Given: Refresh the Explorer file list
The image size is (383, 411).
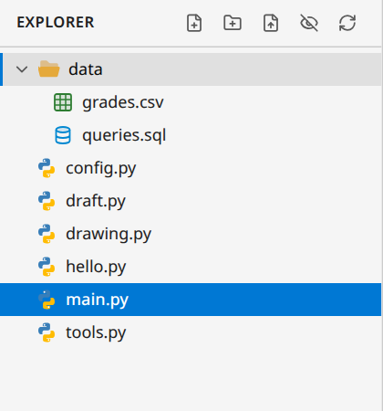Looking at the screenshot, I should pyautogui.click(x=347, y=23).
